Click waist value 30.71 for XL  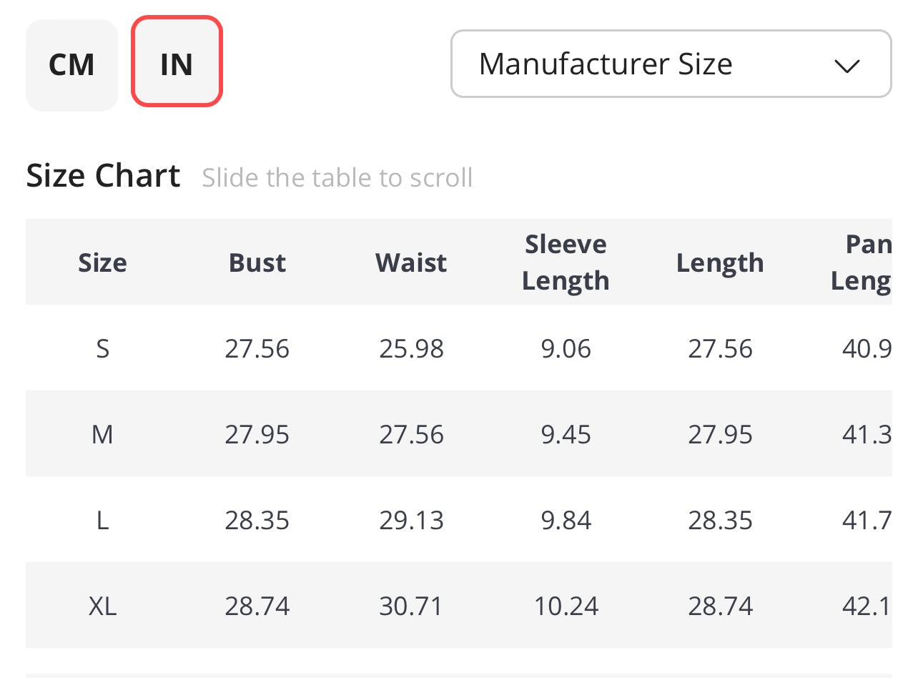pos(411,606)
